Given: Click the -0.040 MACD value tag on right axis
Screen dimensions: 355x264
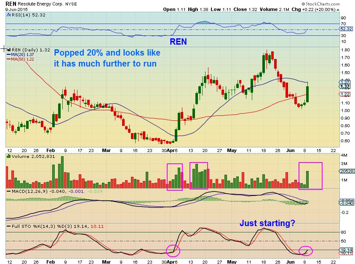Looking at the screenshot, I should coord(347,203).
